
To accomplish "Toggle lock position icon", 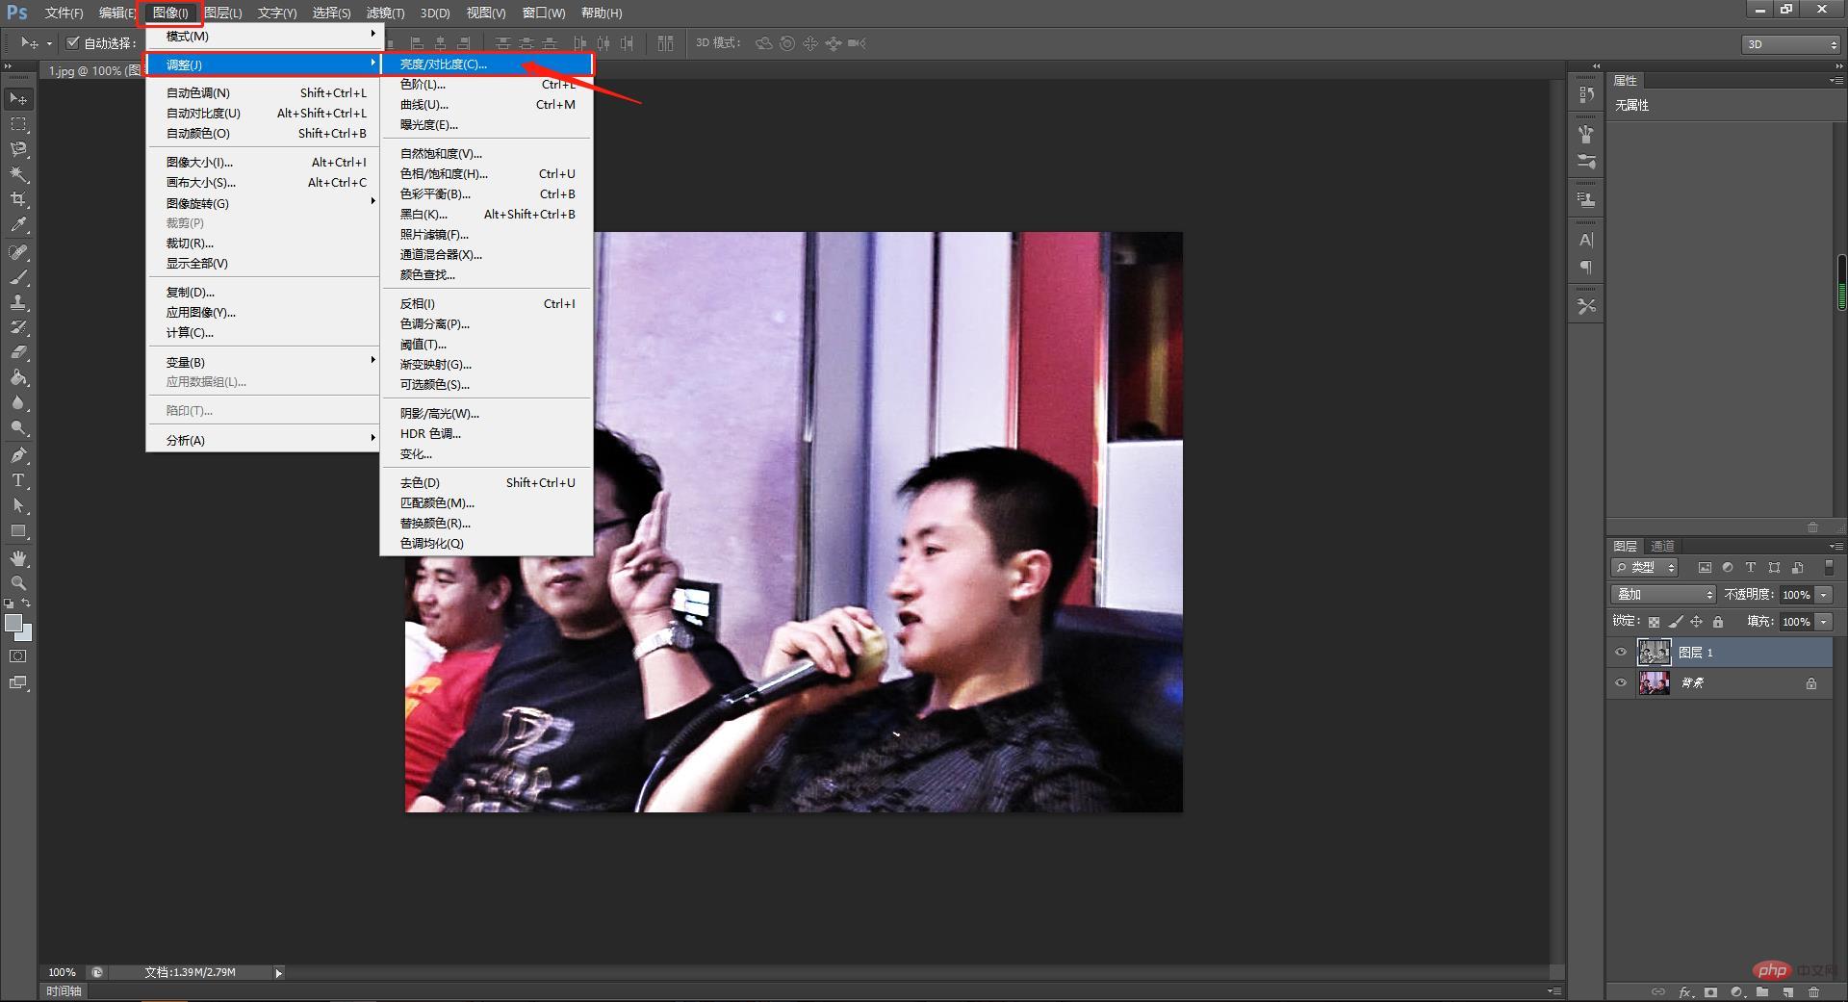I will click(x=1696, y=622).
